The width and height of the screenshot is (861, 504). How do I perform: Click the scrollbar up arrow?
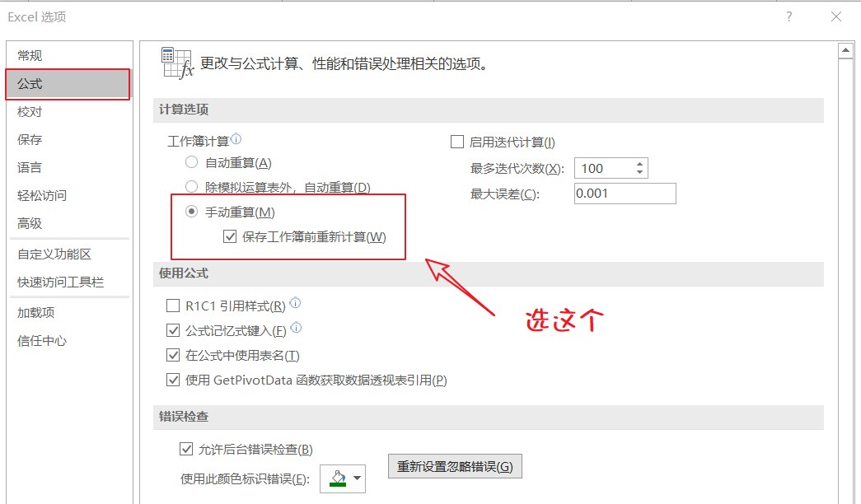pos(845,50)
